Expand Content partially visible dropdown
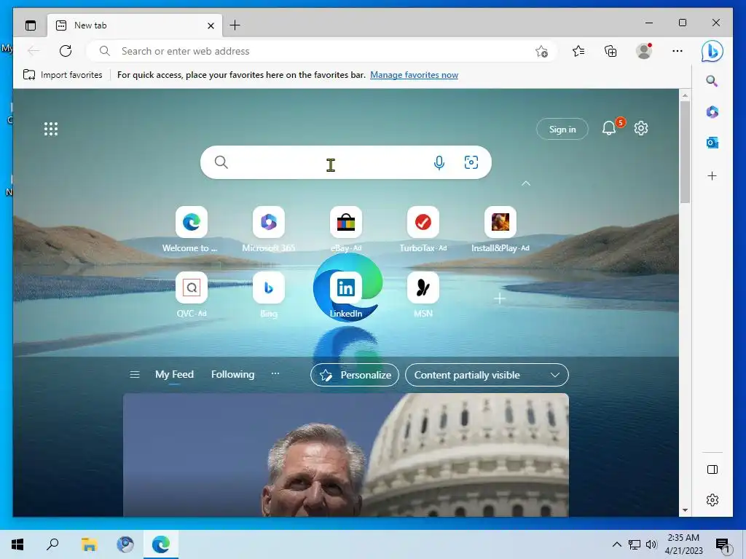746x559 pixels. click(487, 375)
